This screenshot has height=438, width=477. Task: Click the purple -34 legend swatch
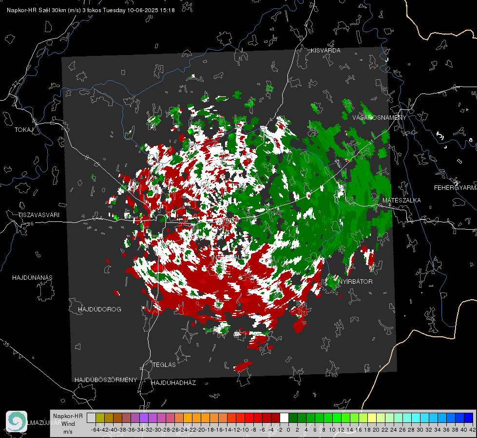coord(144,418)
